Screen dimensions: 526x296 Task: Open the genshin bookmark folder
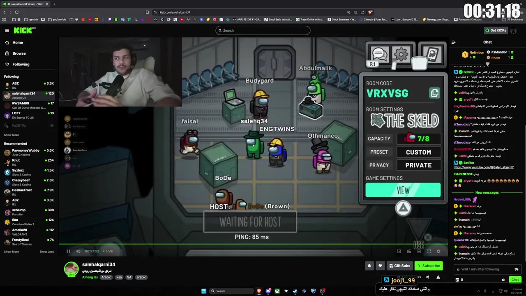[x=31, y=19]
